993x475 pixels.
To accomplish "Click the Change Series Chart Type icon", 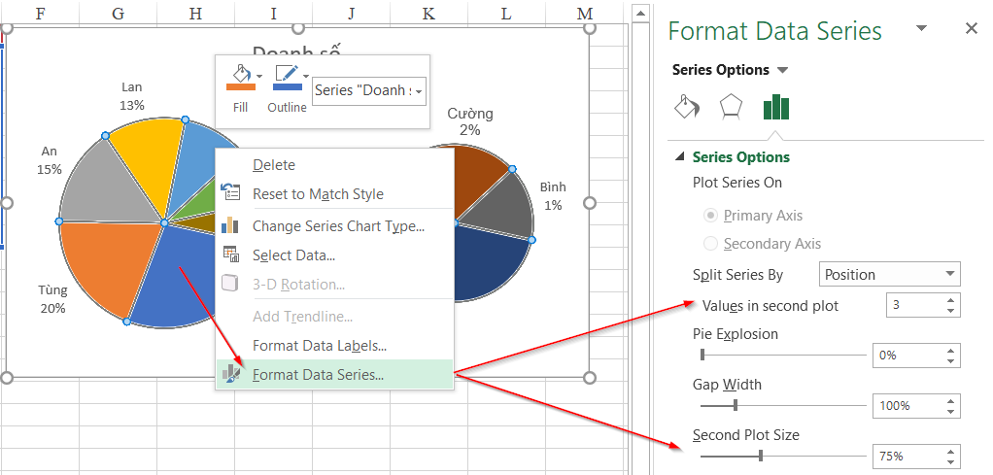I will (230, 225).
